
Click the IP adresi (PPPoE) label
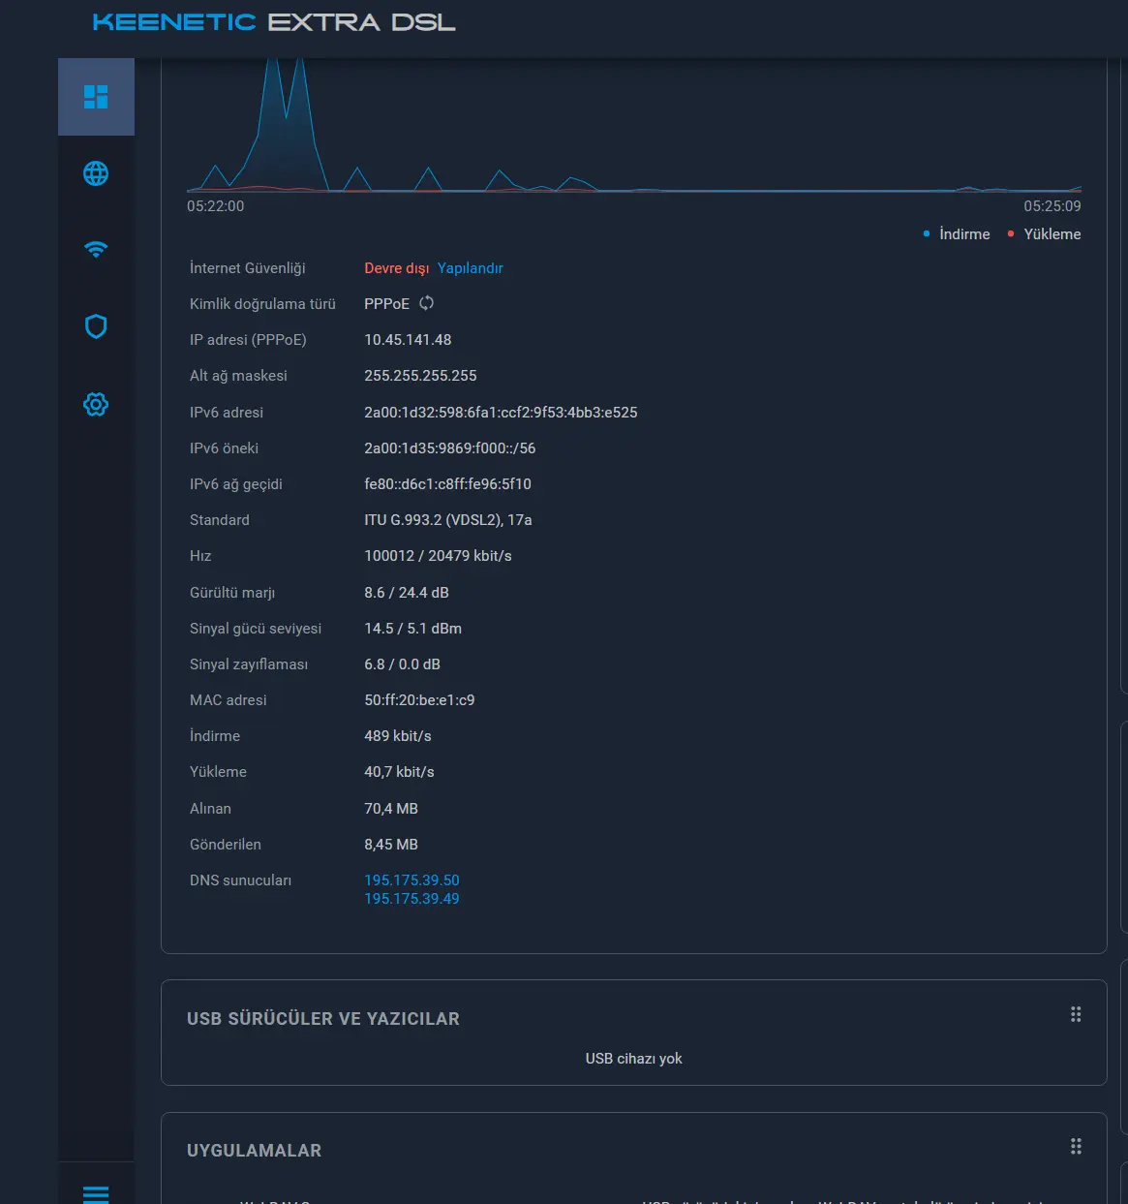click(x=248, y=340)
